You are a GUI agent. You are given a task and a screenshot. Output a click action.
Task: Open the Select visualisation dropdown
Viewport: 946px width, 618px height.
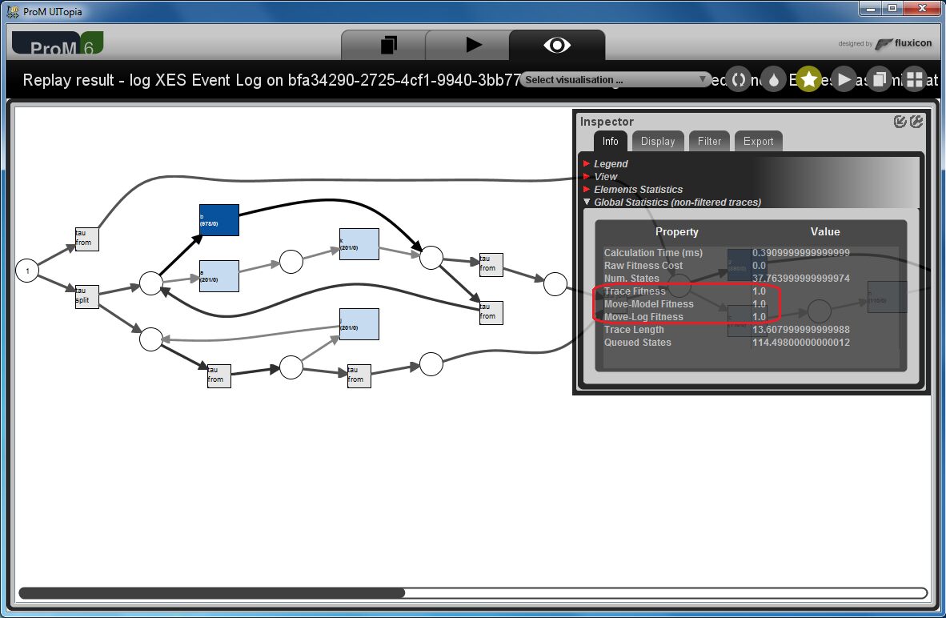(615, 80)
